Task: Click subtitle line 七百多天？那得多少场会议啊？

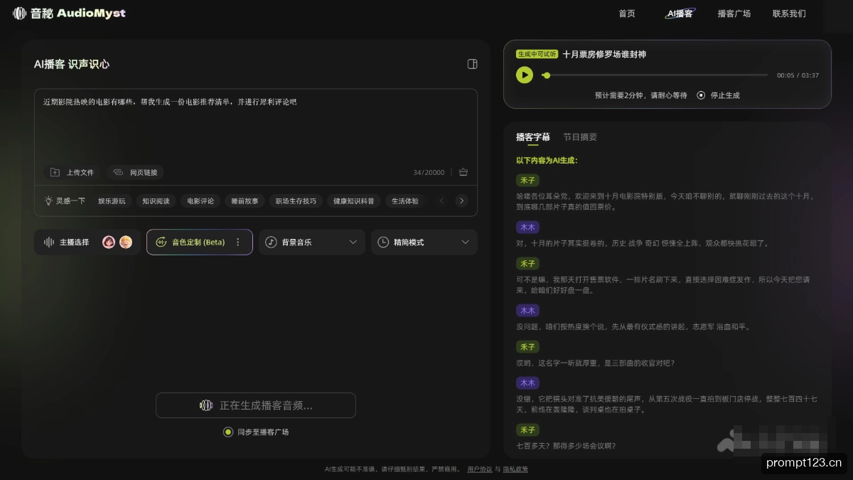Action: [x=566, y=446]
